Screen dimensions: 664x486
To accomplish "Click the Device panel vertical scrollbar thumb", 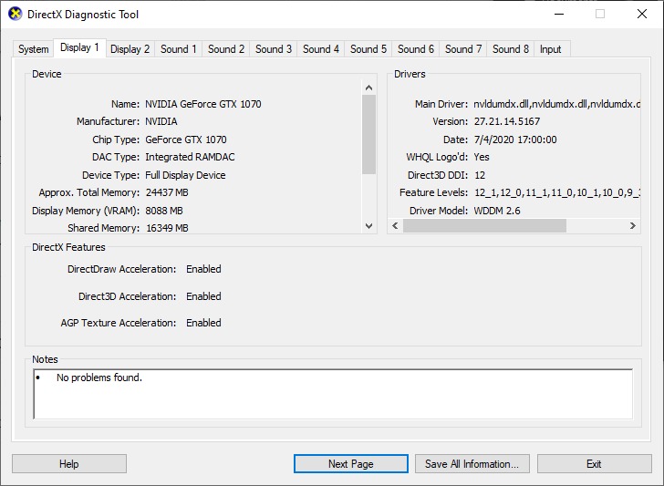I will click(368, 134).
